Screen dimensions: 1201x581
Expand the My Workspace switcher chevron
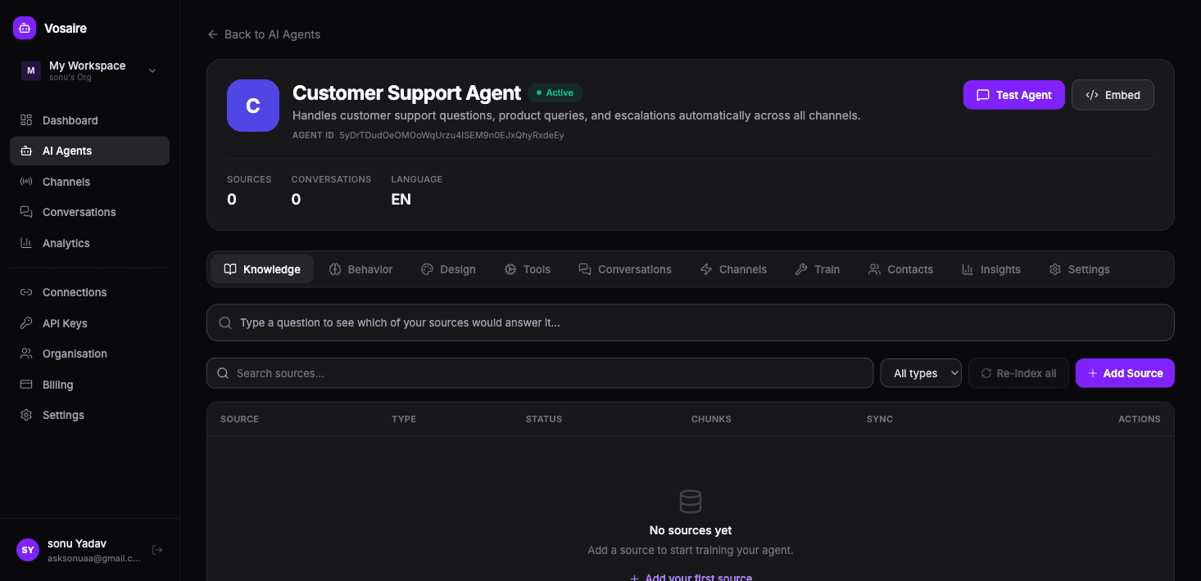(152, 71)
